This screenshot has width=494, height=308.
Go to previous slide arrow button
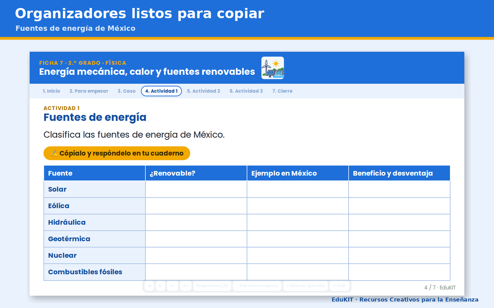click(x=149, y=286)
